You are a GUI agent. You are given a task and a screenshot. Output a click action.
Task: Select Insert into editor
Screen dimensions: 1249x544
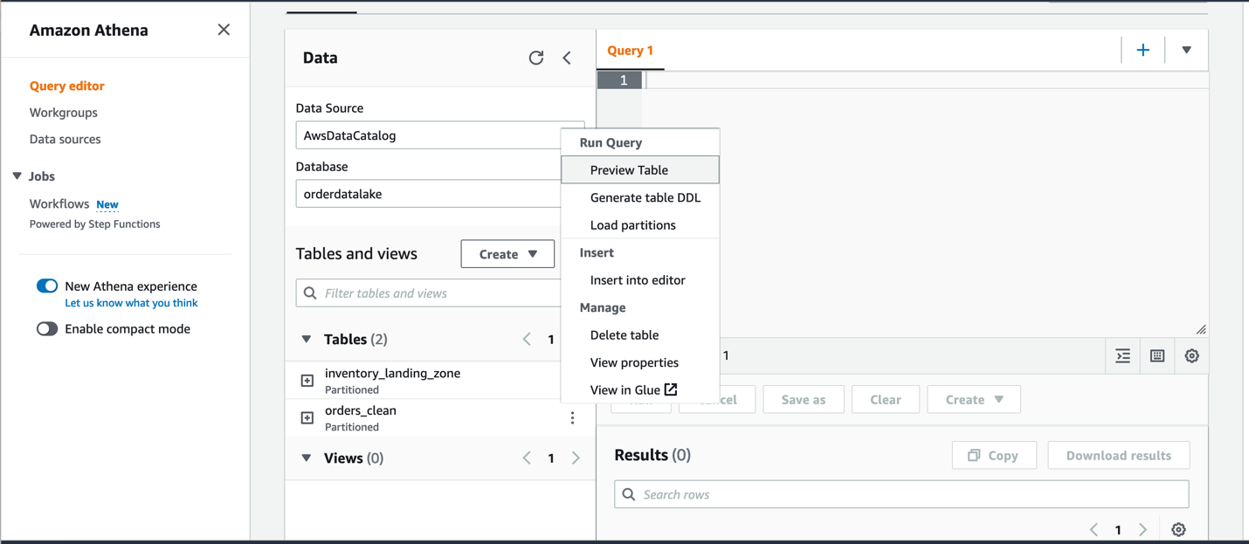(x=640, y=280)
